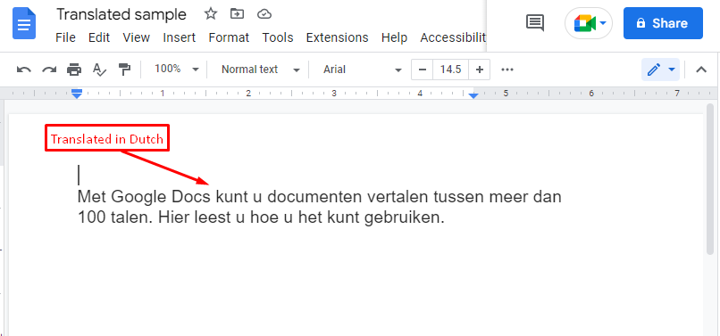Open the Extensions menu
Viewport: 720px width, 336px height.
pyautogui.click(x=337, y=37)
